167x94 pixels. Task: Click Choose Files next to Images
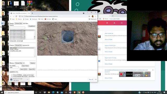19,23
